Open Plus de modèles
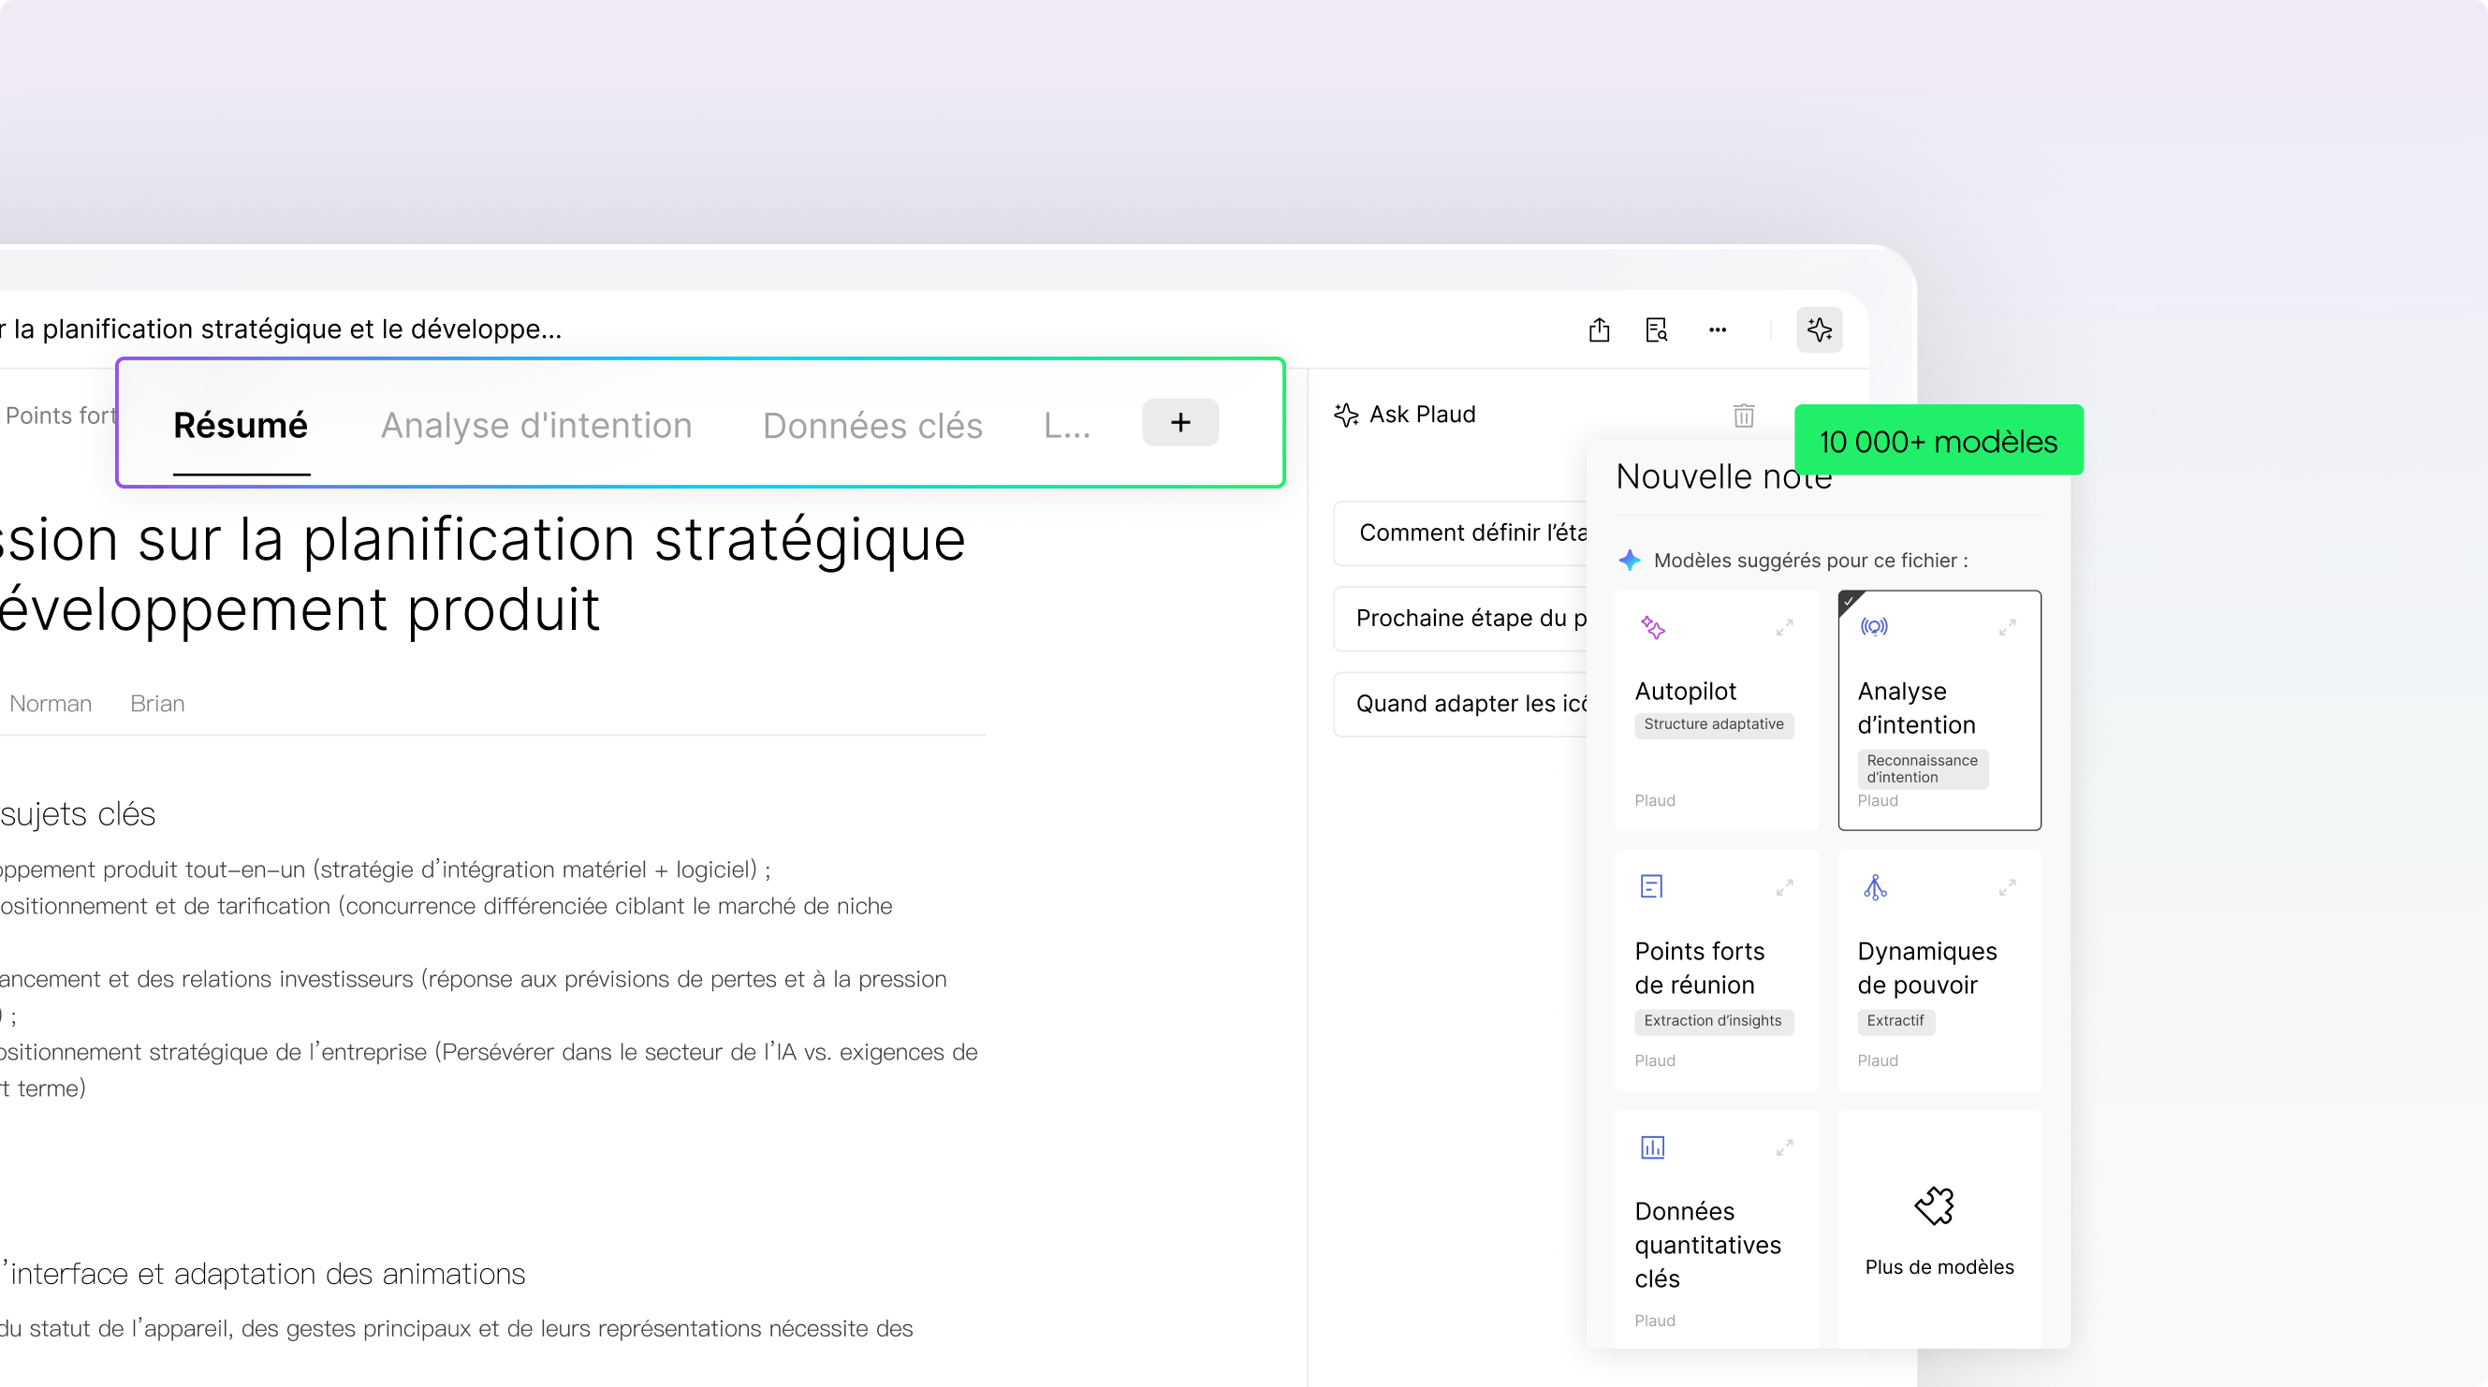 pos(1939,1266)
